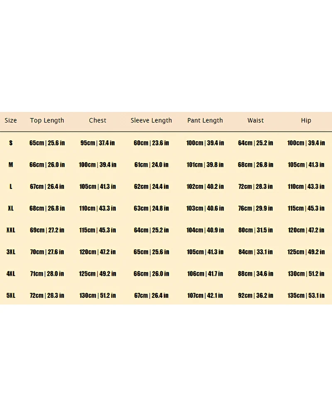The image size is (332, 416).
Task: Select the 3XL size row label
Action: (11, 252)
